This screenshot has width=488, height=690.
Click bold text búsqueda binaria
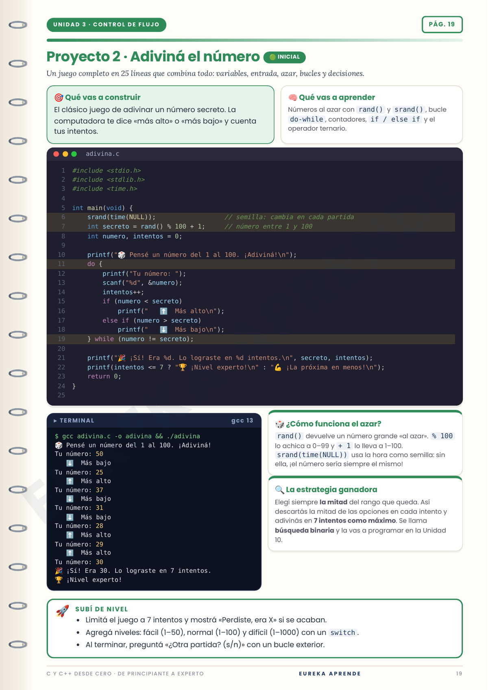tap(304, 530)
